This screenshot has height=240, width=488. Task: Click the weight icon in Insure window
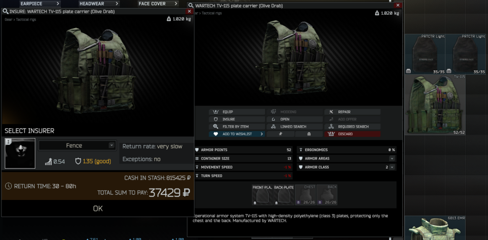169,19
